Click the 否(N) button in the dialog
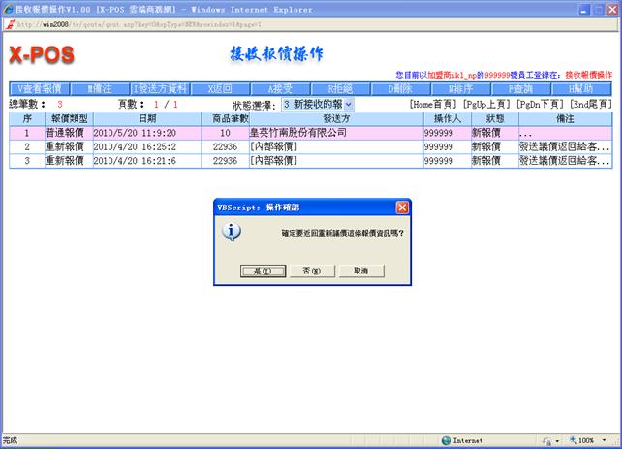Image resolution: width=622 pixels, height=449 pixels. (310, 271)
